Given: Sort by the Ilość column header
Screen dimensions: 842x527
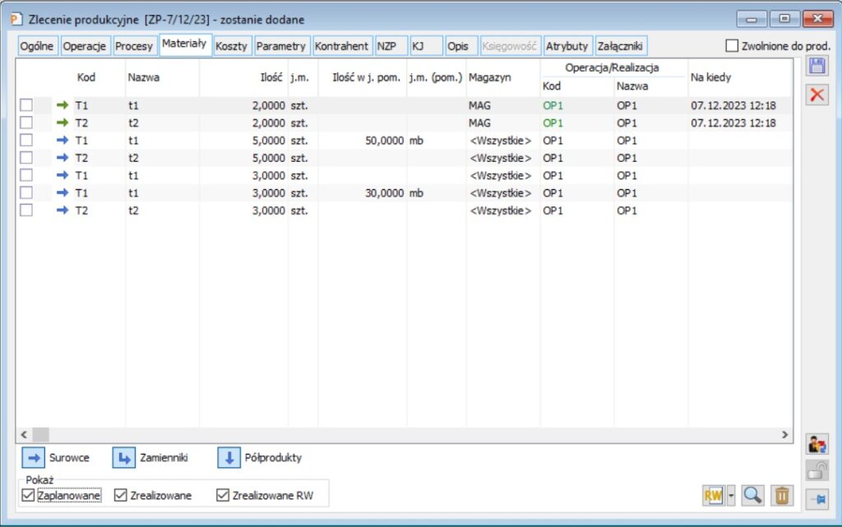Looking at the screenshot, I should (271, 77).
